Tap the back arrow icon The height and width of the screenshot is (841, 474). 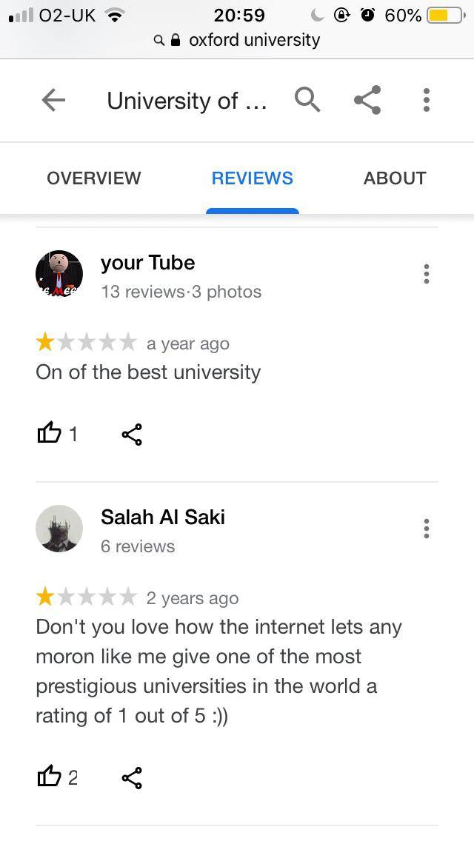(x=53, y=100)
